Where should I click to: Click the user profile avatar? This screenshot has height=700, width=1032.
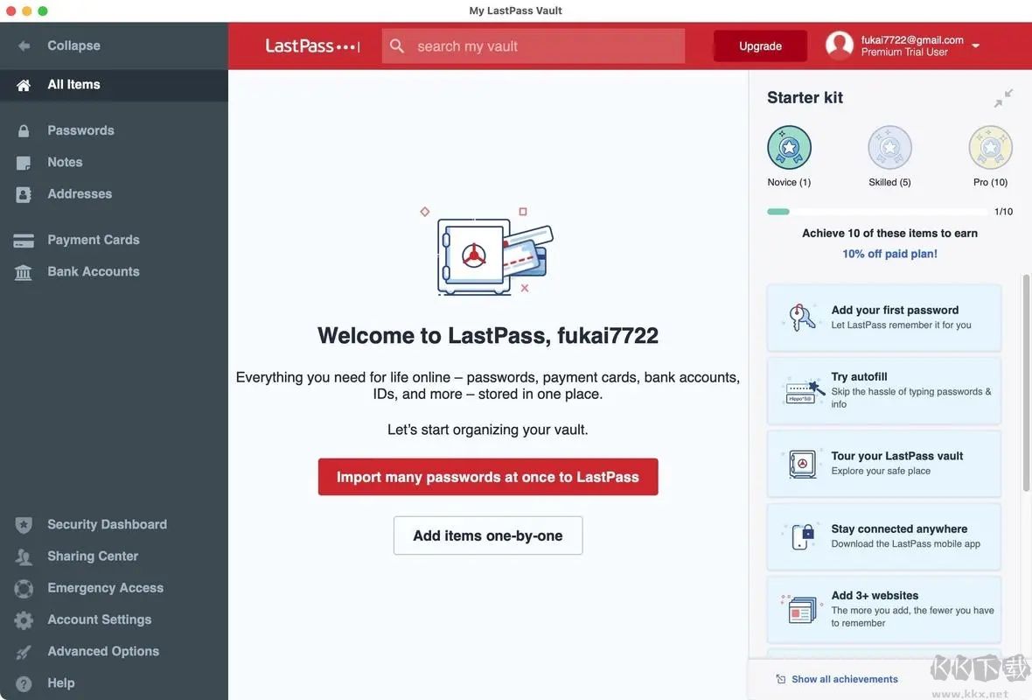[840, 45]
